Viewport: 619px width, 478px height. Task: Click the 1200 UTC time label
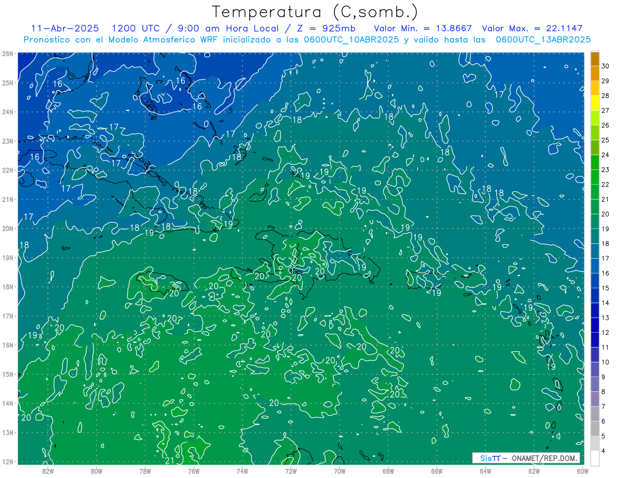[136, 28]
